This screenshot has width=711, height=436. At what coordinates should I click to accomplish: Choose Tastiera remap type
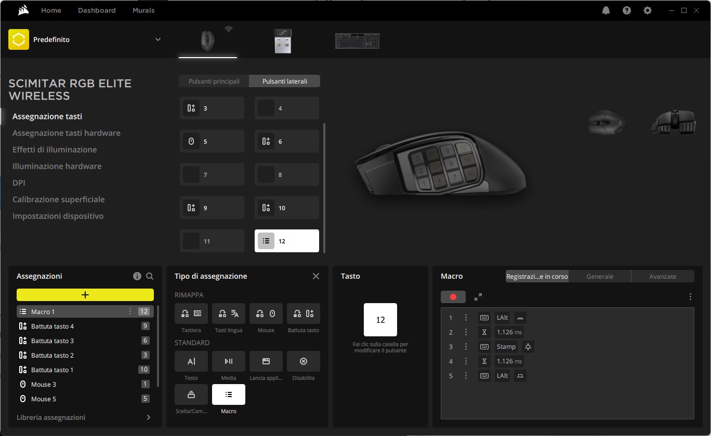click(x=191, y=314)
